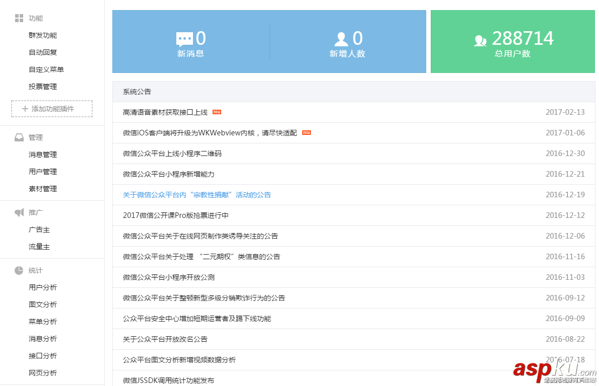Open 流量主 under 推广
The width and height of the screenshot is (599, 386).
39,247
